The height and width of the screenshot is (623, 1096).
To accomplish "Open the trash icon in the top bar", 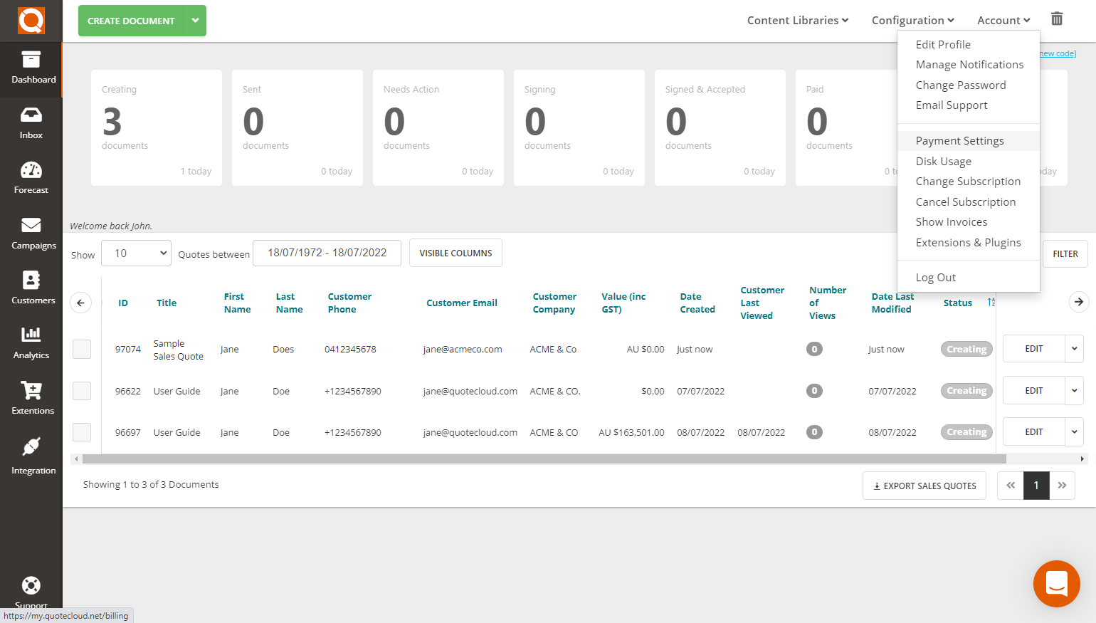I will click(x=1057, y=19).
